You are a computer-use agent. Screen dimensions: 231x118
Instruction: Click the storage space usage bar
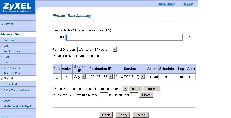[x=124, y=37]
